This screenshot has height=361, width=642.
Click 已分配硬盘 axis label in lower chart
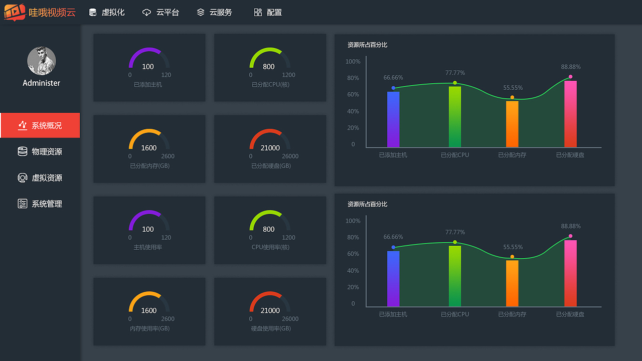(570, 314)
